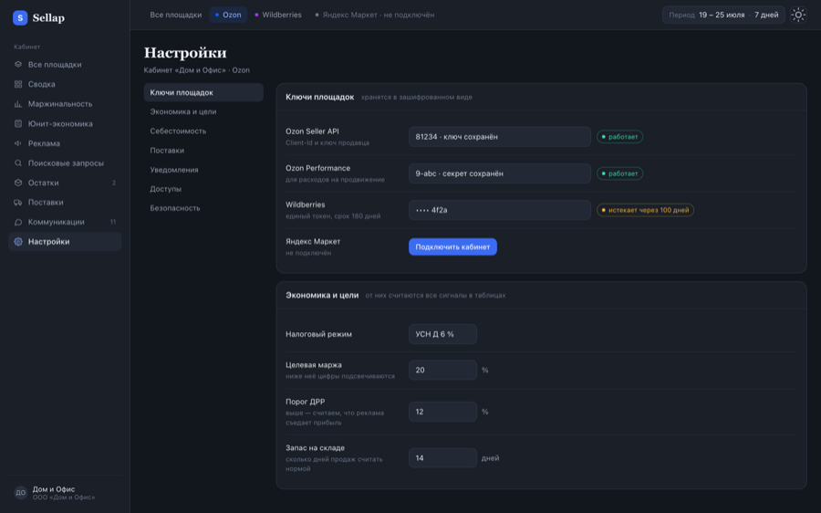Viewport: 821px width, 513px height.
Task: Click the calculator icon for Юнит-экономика
Action: [x=18, y=123]
